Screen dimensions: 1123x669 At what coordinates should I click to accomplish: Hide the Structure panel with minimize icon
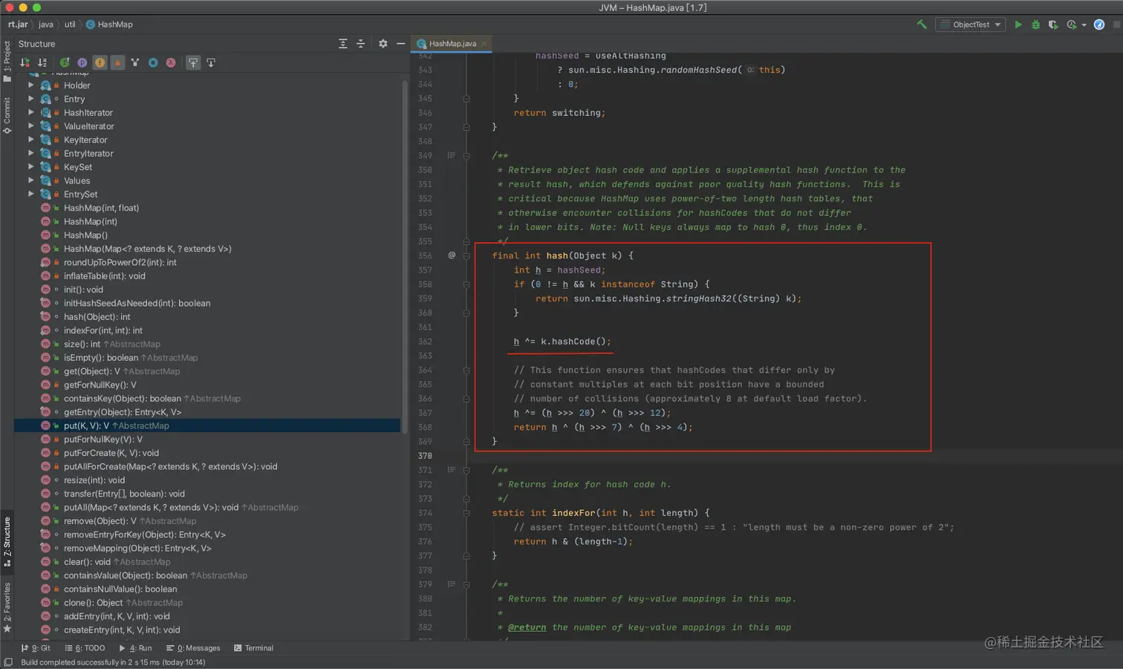pos(400,44)
